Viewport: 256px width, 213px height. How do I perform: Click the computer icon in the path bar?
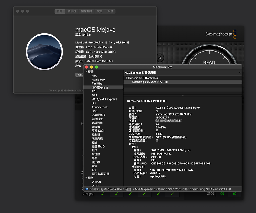(x=86, y=189)
